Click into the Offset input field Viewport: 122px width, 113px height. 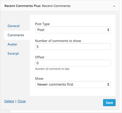[73, 63]
